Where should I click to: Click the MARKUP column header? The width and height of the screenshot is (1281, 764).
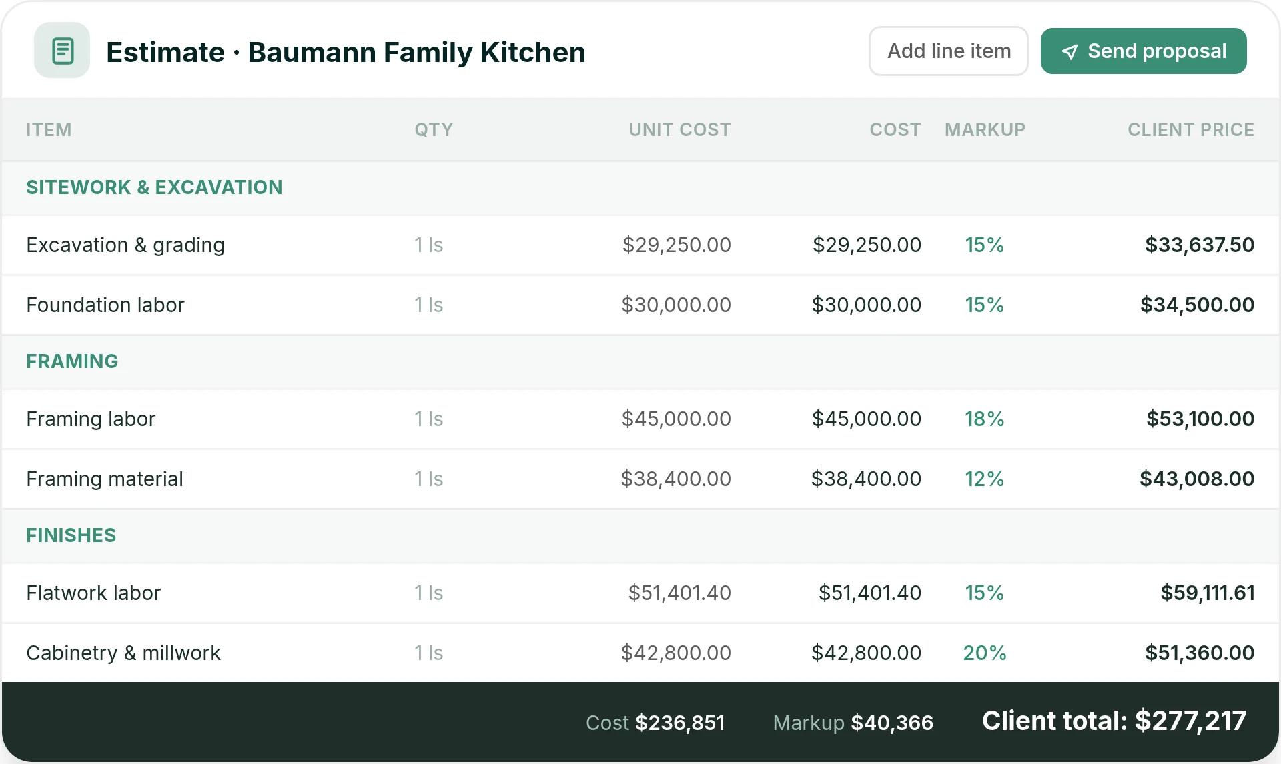pyautogui.click(x=985, y=129)
